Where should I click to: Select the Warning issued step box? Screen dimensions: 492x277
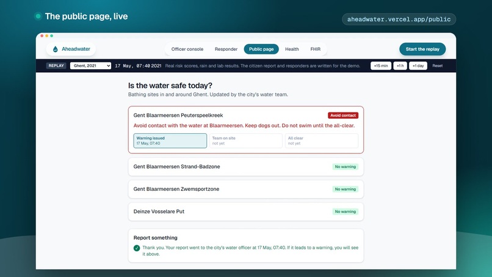tap(170, 141)
